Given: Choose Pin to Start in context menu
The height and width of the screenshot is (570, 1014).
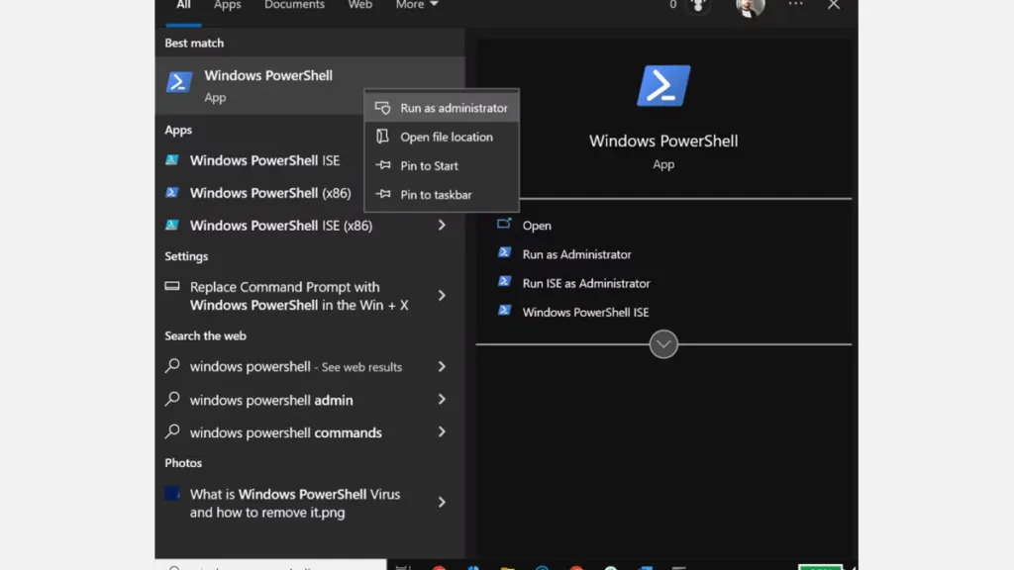Looking at the screenshot, I should click(442, 165).
